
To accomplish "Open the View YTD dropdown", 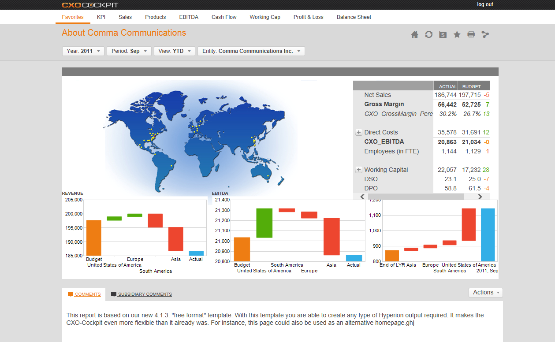I will (175, 51).
